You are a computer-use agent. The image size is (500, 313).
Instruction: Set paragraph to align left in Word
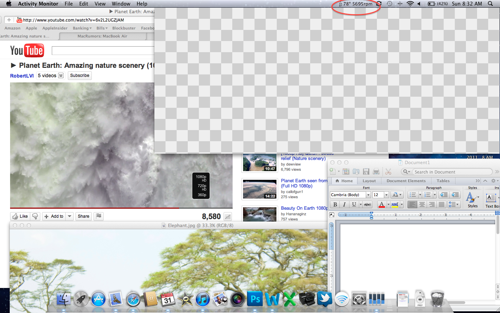(412, 204)
